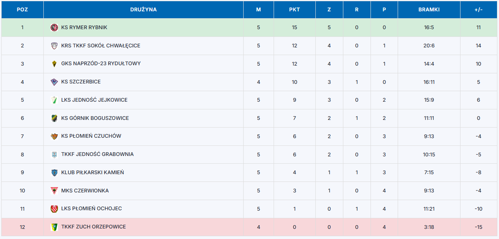
Task: Click the KS Szczerbice team badge
Action: point(54,82)
